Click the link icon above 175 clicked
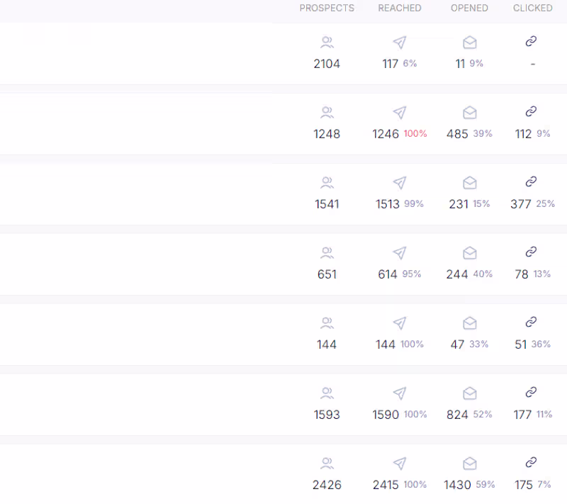This screenshot has height=504, width=567. tap(531, 462)
